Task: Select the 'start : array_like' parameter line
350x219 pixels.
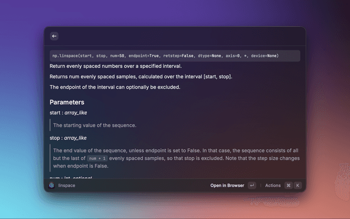Action: point(68,113)
